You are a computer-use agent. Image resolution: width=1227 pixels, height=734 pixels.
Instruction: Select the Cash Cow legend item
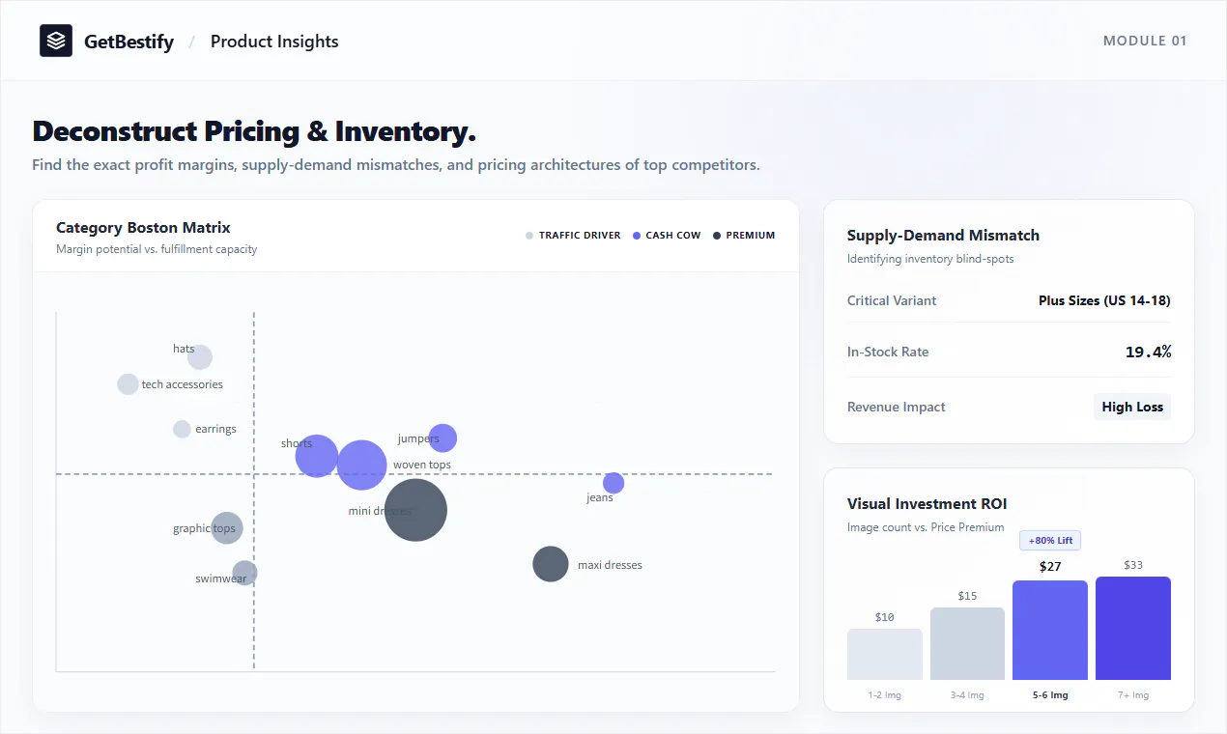[x=667, y=236]
